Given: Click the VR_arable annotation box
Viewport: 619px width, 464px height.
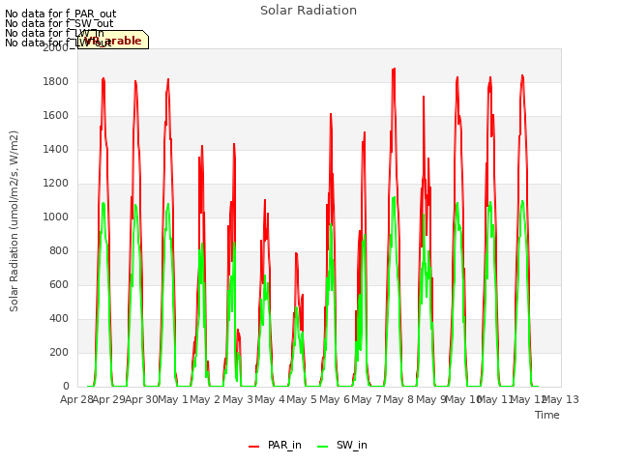Looking at the screenshot, I should 113,40.
